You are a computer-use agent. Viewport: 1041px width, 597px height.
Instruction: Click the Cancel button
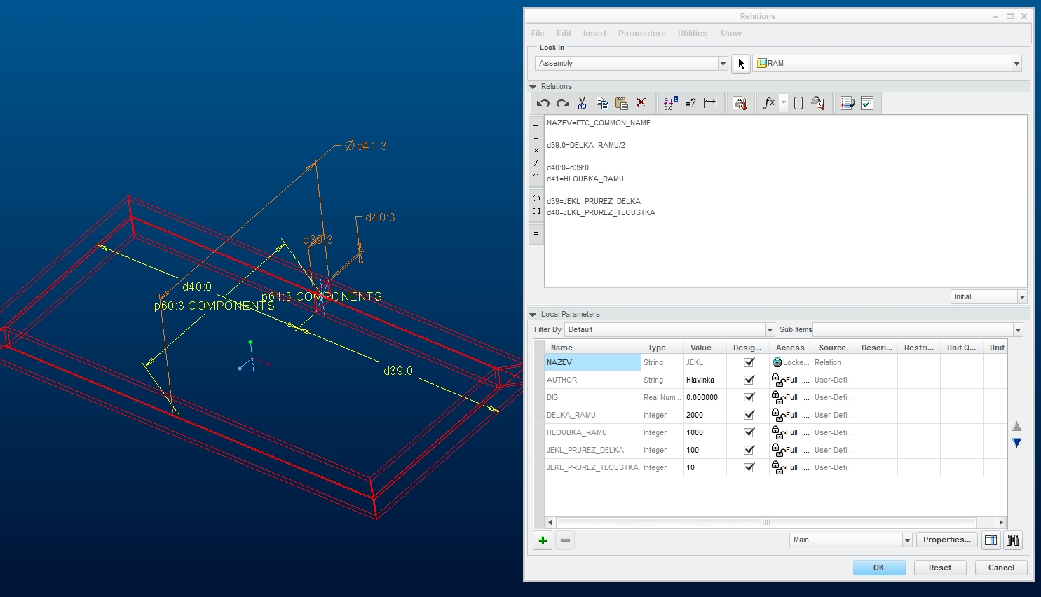1001,568
